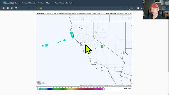Viewport: 169px width, 95px height.
Task: Click the 'ECMWF 0.1°' map title text
Action: point(42,13)
